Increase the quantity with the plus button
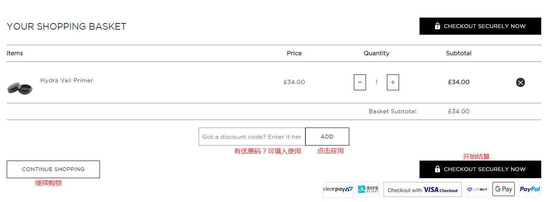Image resolution: width=545 pixels, height=202 pixels. 393,82
